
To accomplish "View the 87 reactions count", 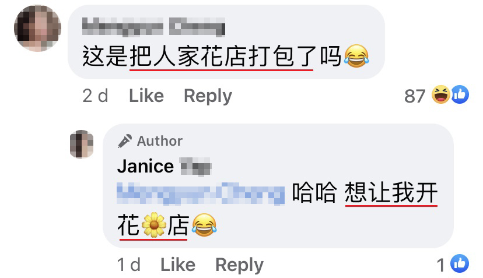I will tap(415, 96).
